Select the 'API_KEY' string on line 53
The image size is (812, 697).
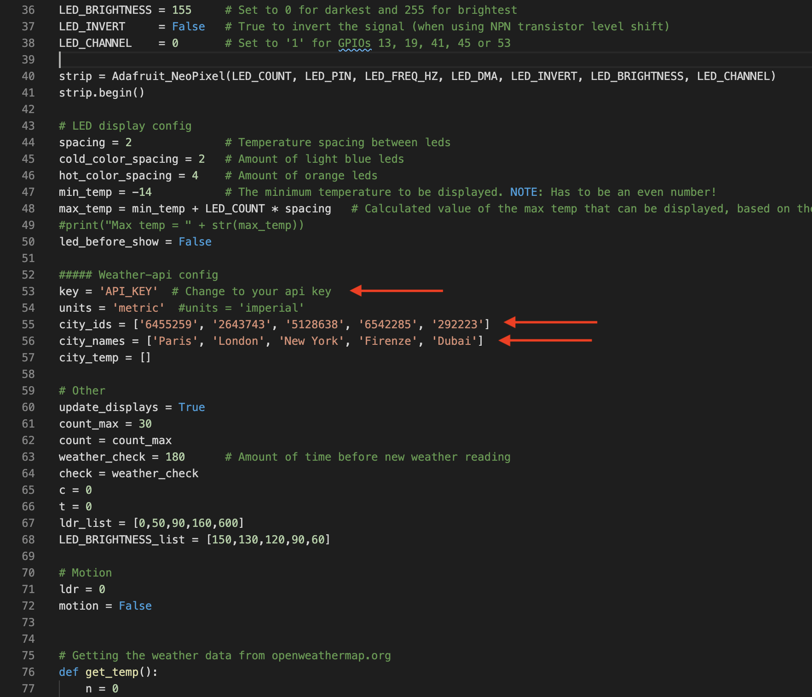[x=129, y=291]
